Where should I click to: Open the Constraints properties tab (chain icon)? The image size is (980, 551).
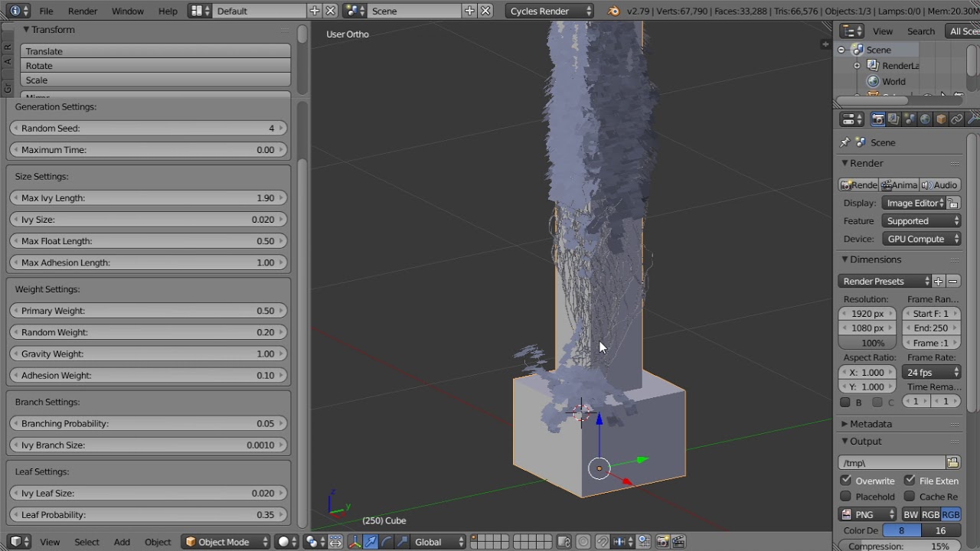pyautogui.click(x=957, y=119)
